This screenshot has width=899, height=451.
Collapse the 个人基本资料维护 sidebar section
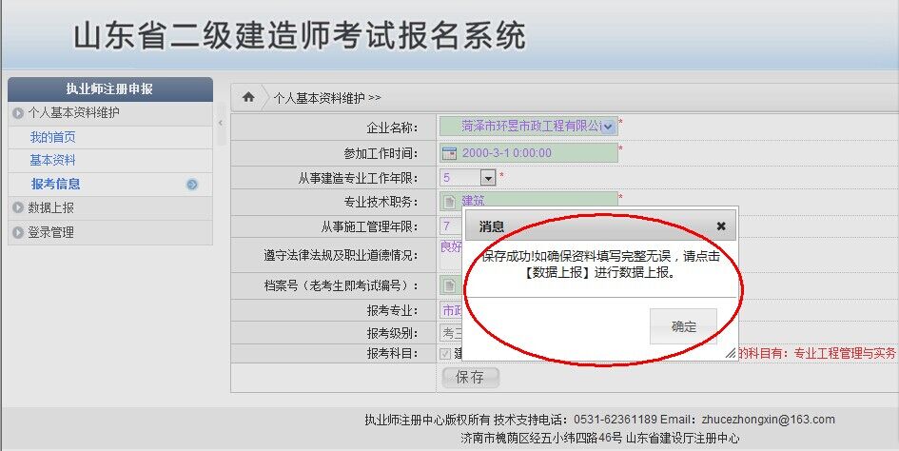[73, 113]
